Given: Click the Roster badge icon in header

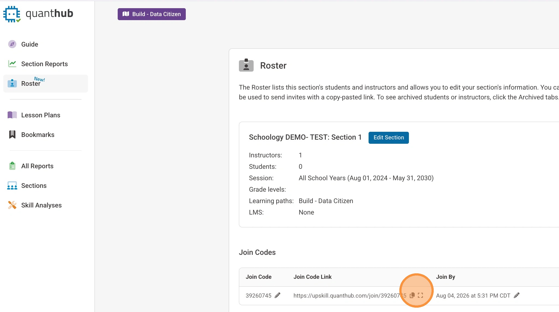Looking at the screenshot, I should click(246, 65).
